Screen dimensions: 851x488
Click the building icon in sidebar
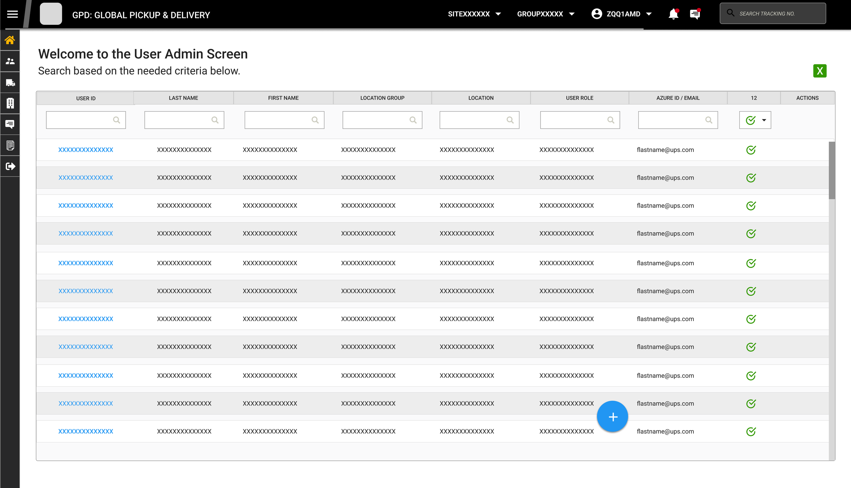[x=10, y=103]
